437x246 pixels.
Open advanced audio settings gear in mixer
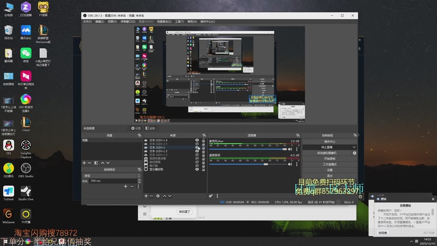[211, 196]
